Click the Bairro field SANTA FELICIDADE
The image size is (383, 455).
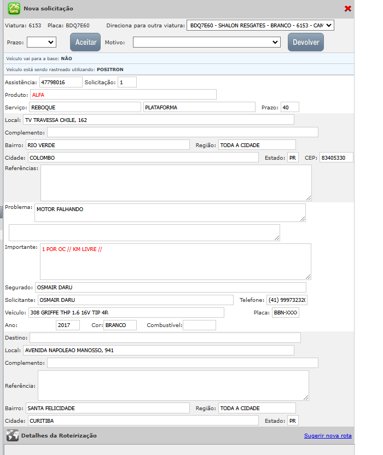coord(108,408)
